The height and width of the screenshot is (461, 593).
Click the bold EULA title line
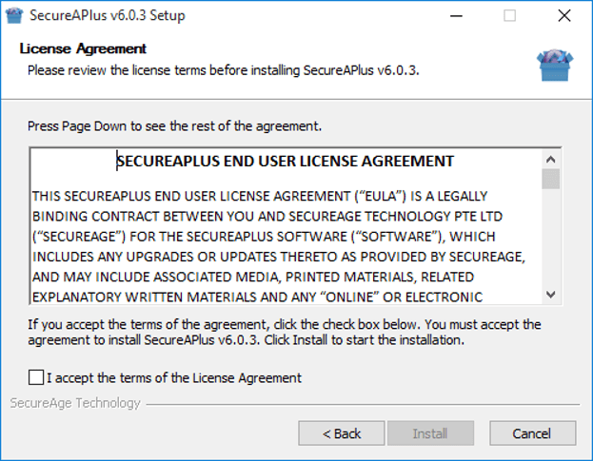(x=286, y=161)
